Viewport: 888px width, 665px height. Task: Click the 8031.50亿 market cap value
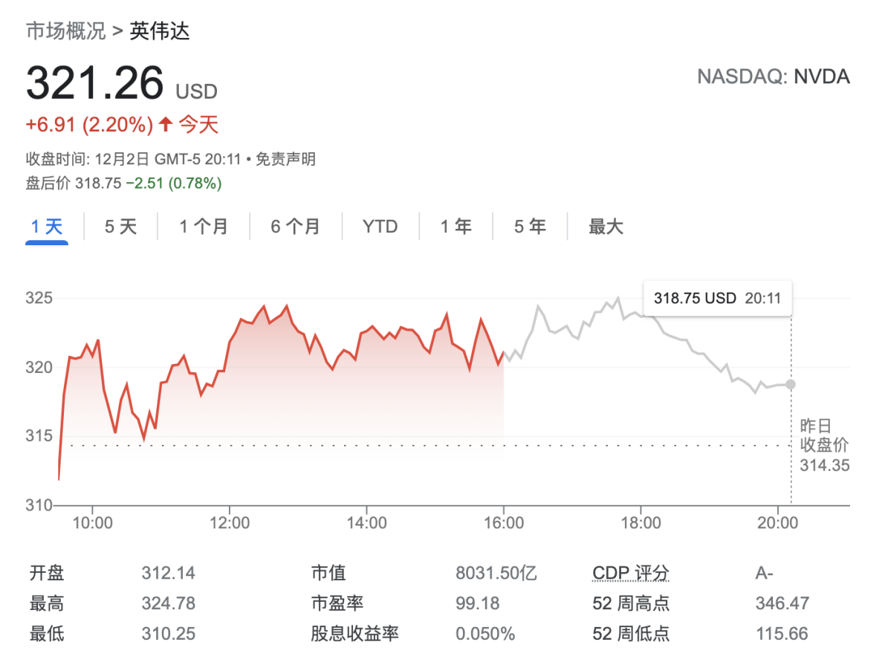click(x=496, y=574)
